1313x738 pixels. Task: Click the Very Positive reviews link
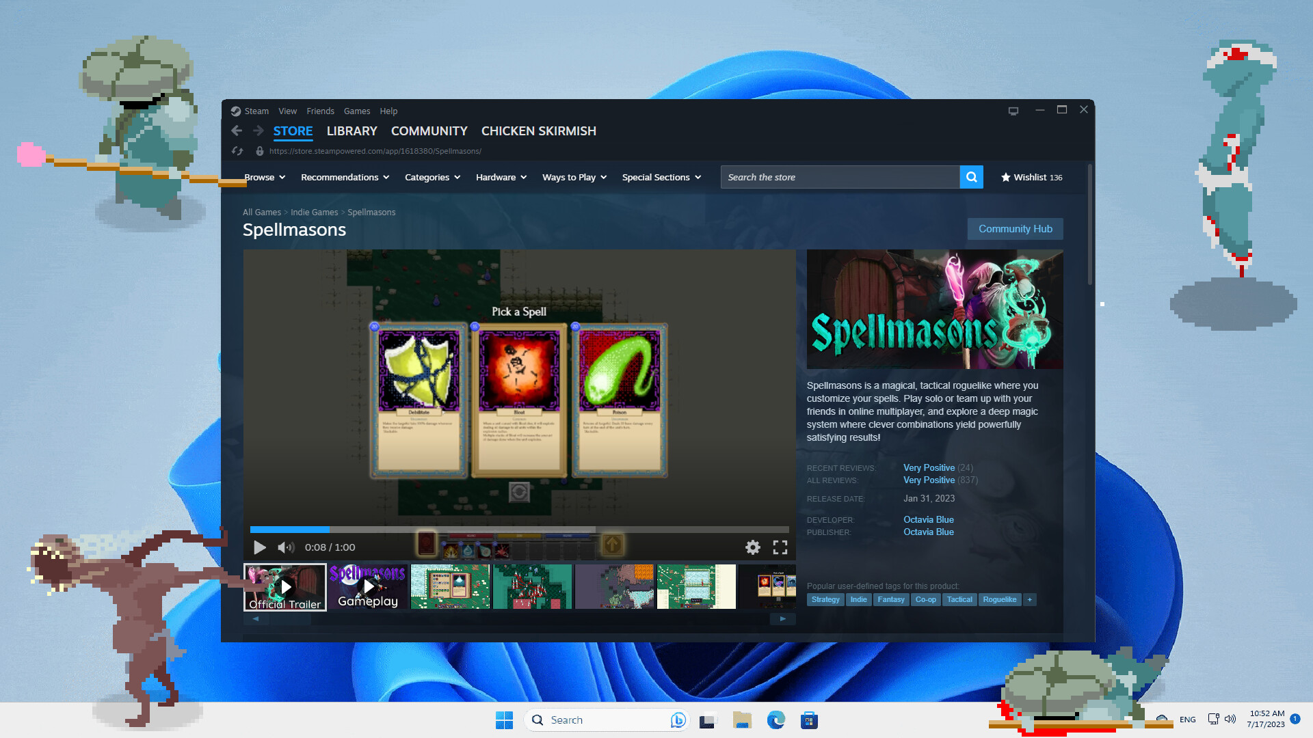[x=929, y=467]
